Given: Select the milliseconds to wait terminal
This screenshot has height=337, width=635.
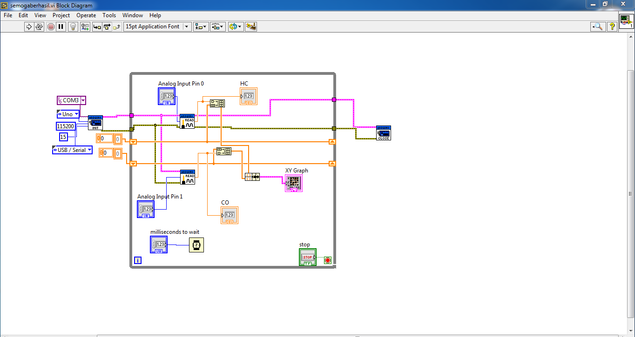Looking at the screenshot, I should tap(159, 244).
